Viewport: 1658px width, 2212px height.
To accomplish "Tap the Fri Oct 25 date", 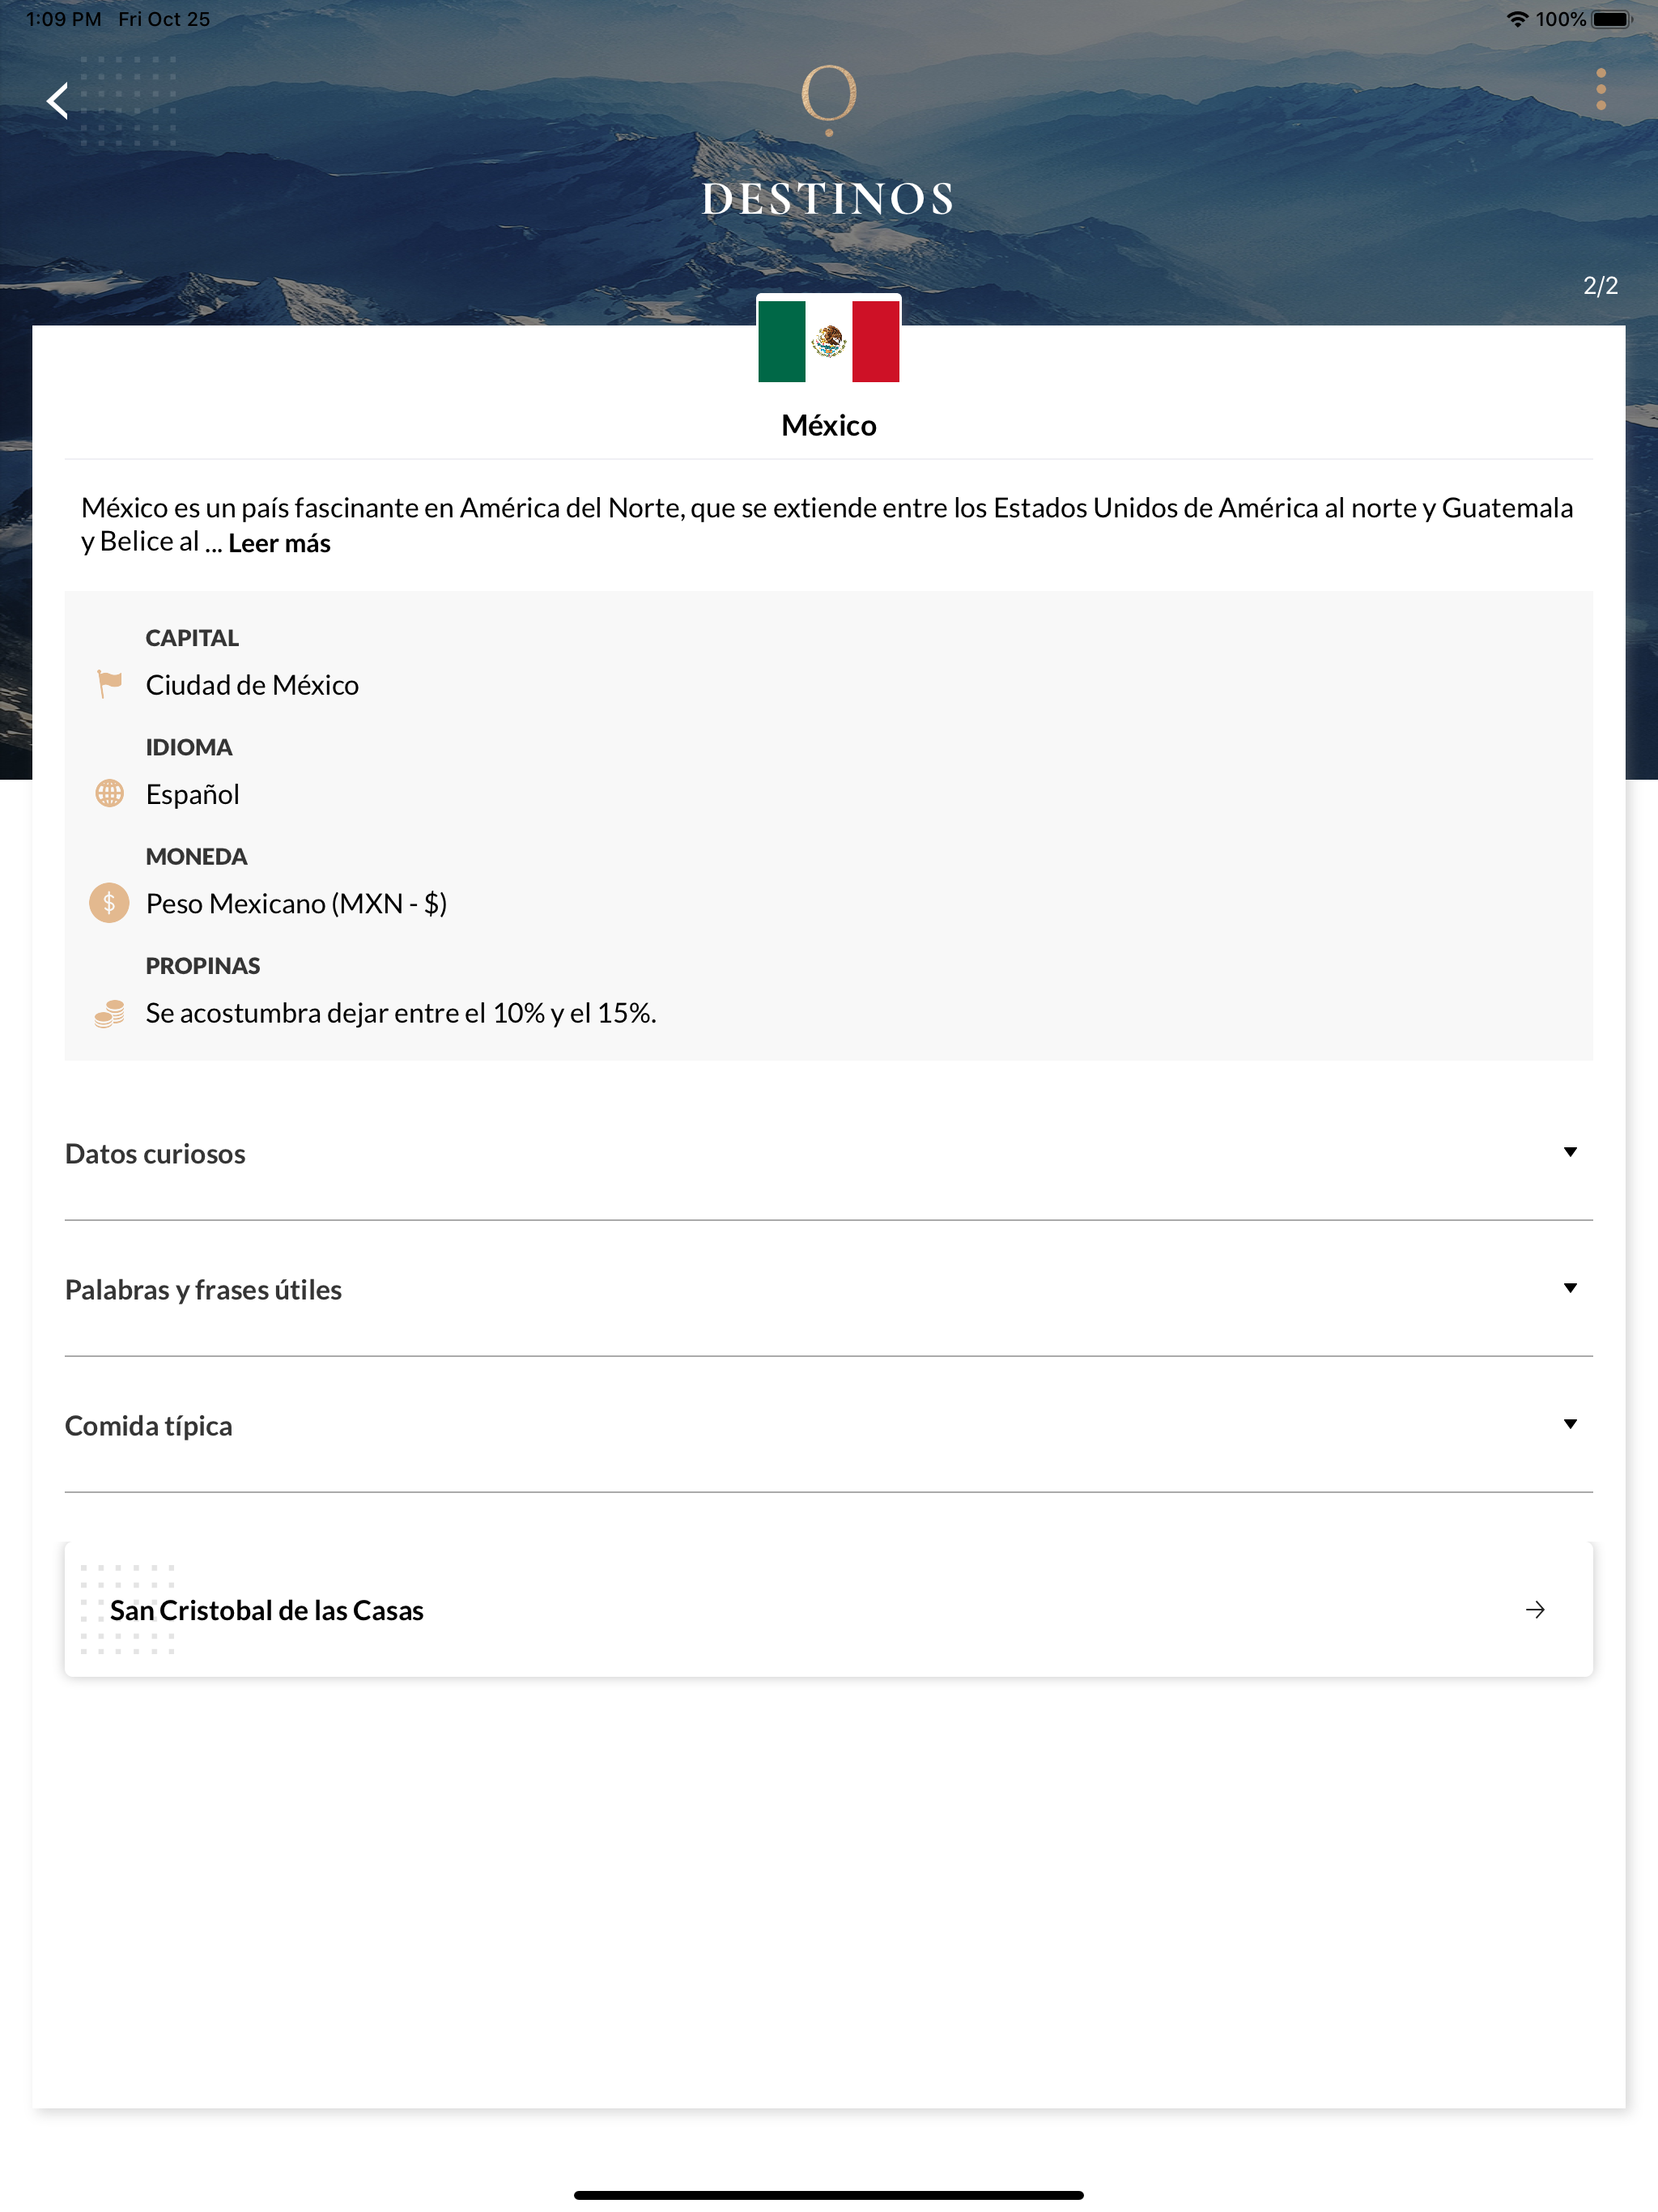I will point(164,19).
